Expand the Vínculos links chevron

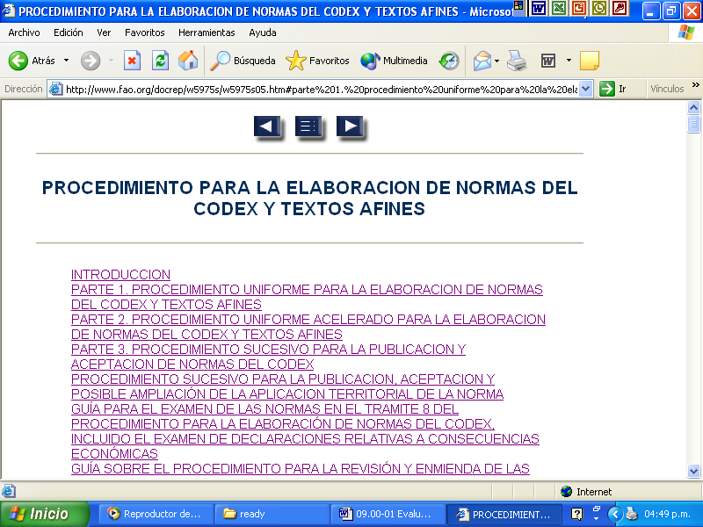695,85
